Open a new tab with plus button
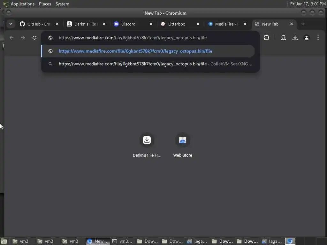327x245 pixels. (303, 24)
